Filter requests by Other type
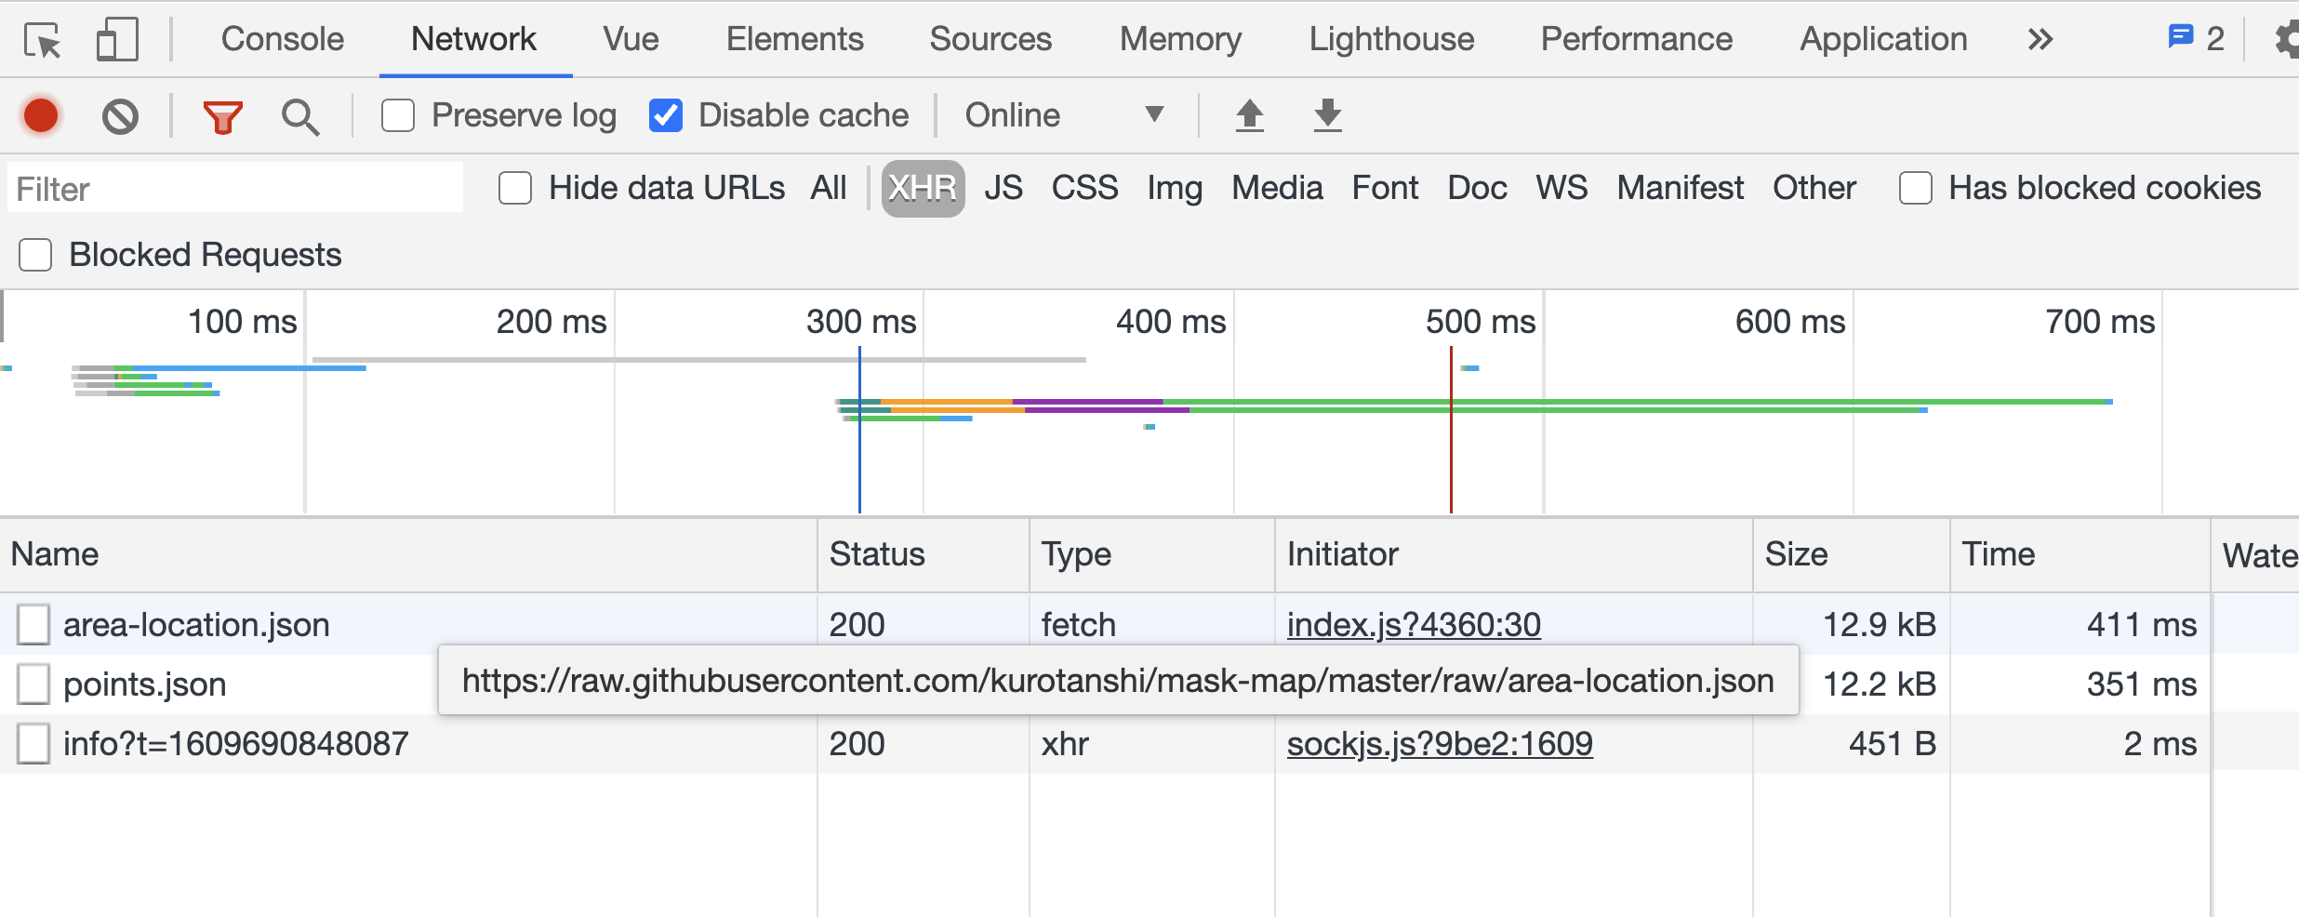 coord(1814,188)
